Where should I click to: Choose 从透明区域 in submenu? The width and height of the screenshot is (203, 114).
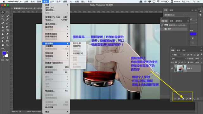point(78,53)
